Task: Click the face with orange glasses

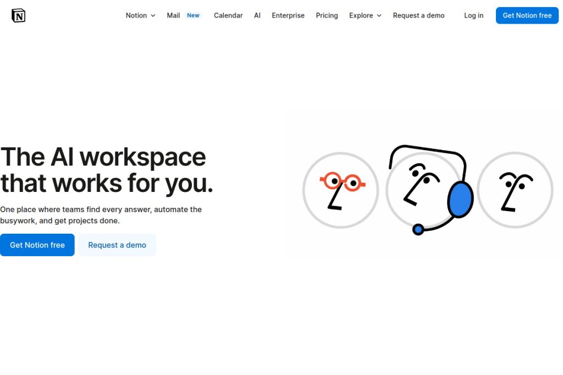Action: 340,190
